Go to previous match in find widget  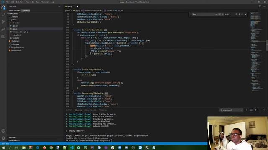pos(236,15)
